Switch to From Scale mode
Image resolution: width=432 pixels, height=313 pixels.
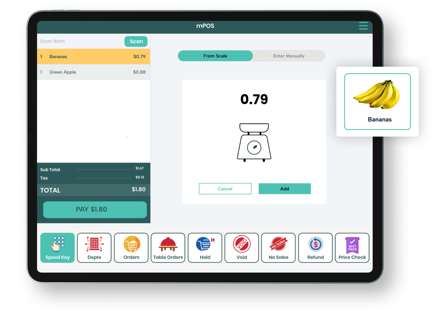click(x=215, y=56)
